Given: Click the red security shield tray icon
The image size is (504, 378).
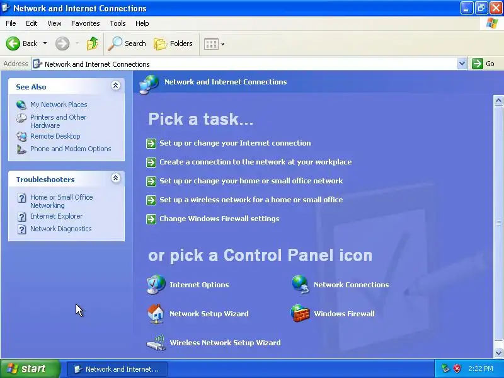Looking at the screenshot, I should 457,369.
